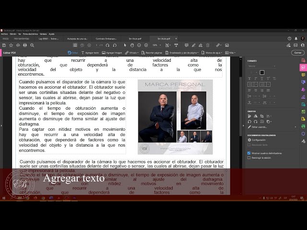Click the sign document pen icon
Image resolution: width=307 pixels, height=230 pixels.
pos(201,46)
